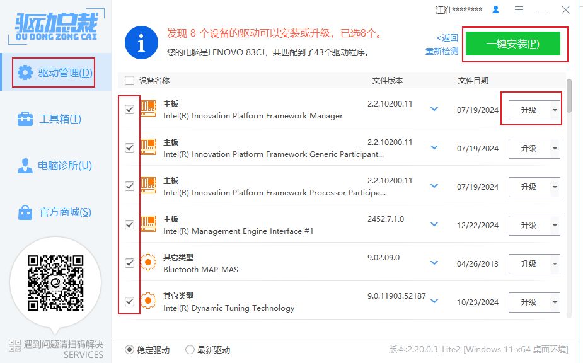Screen dimensions: 583x363
Task: Click the blue info icon
Action: click(x=141, y=43)
